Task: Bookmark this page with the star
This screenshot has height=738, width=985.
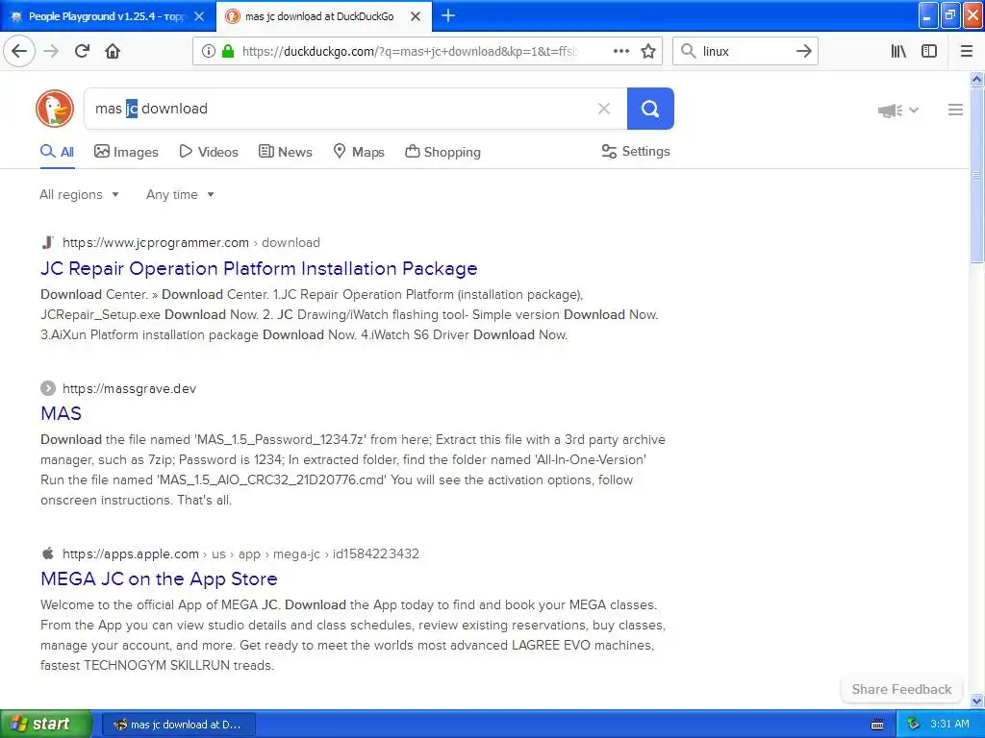Action: pos(648,51)
